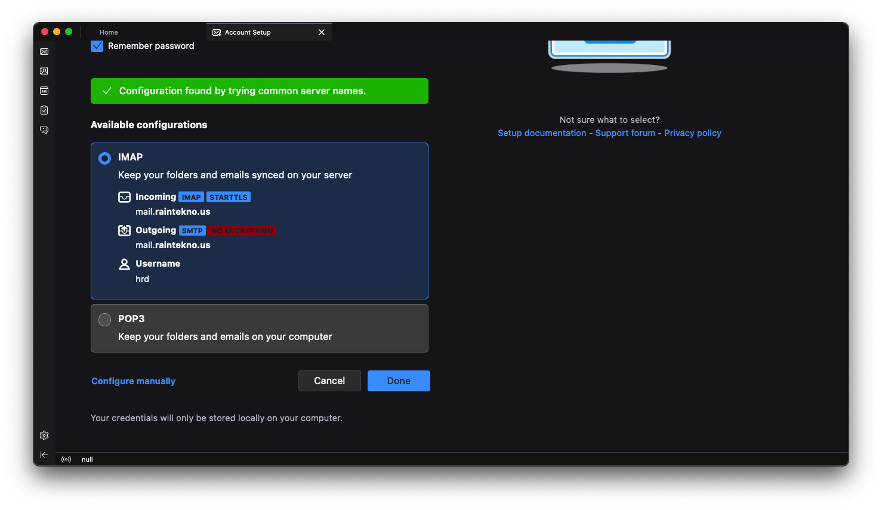882x510 pixels.
Task: Open the Mail space icon in sidebar
Action: coord(44,52)
